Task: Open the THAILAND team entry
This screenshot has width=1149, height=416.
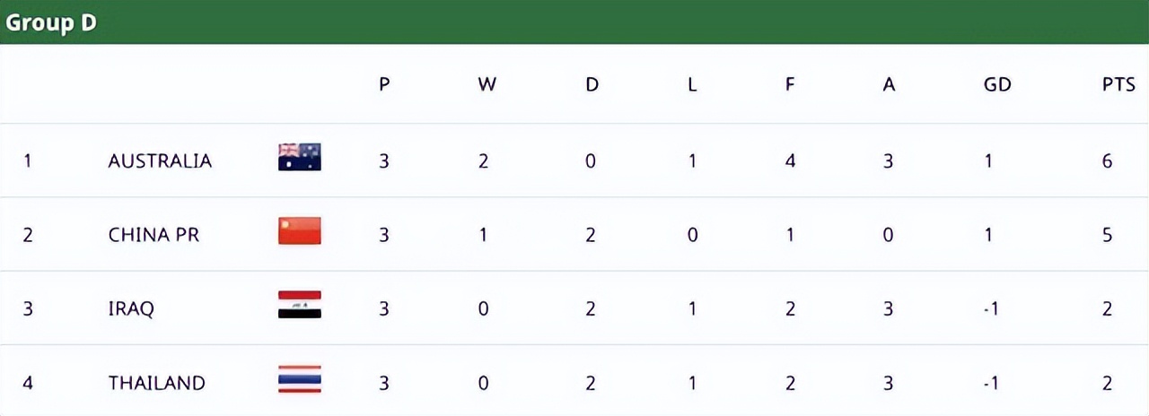Action: [x=156, y=383]
